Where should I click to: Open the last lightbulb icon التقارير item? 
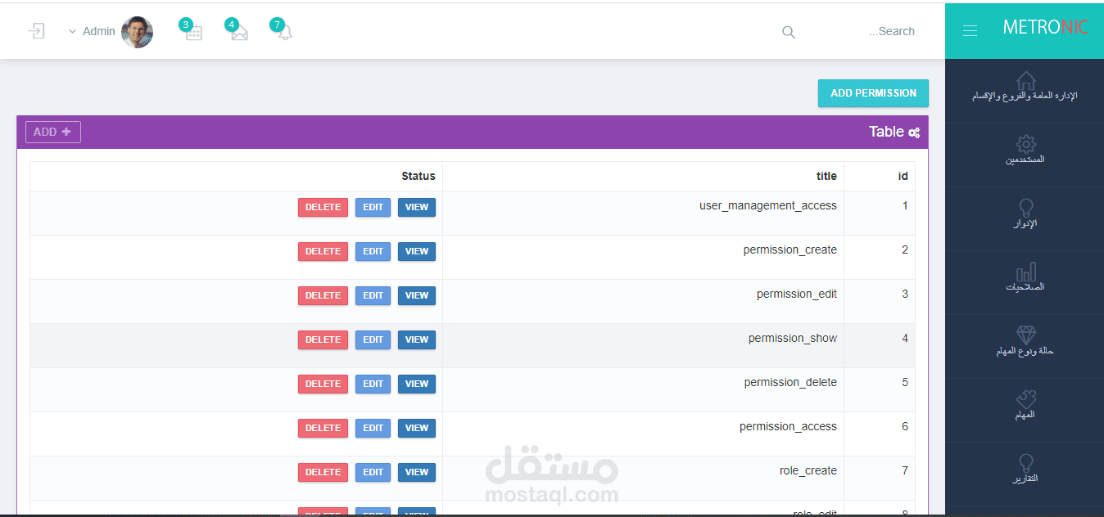point(1025,470)
